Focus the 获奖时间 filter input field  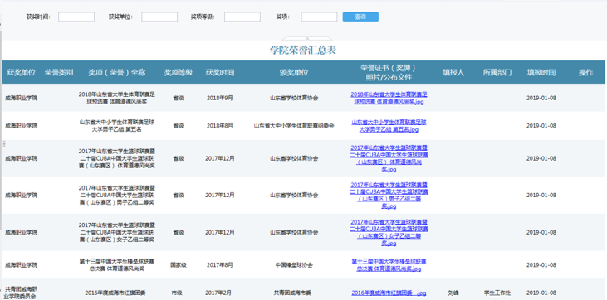click(x=76, y=17)
